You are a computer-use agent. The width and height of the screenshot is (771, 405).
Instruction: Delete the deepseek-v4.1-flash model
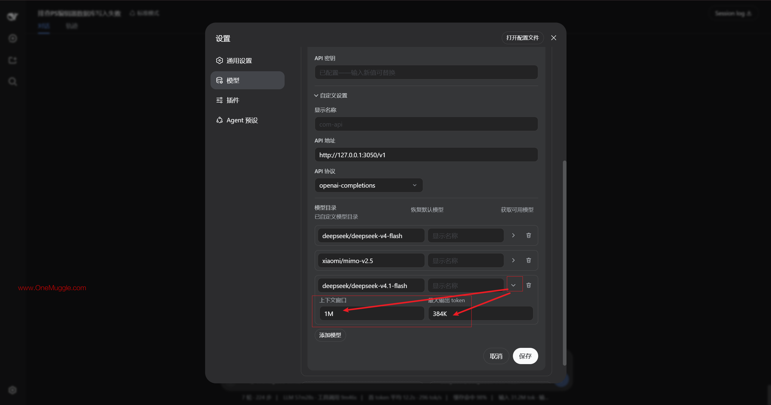point(529,285)
